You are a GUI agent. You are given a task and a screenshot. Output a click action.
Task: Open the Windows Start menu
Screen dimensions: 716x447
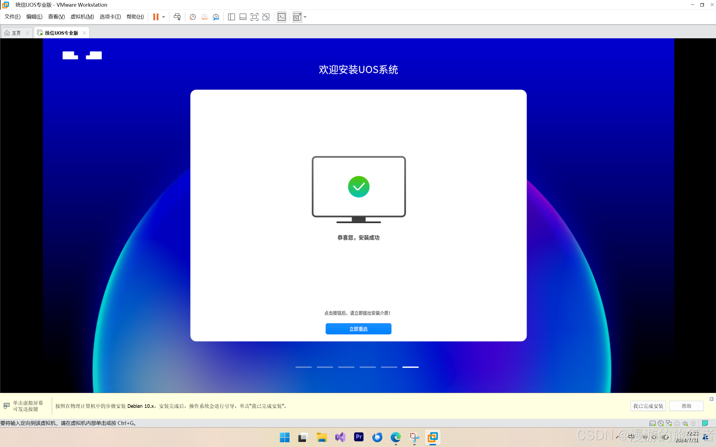[x=285, y=437]
